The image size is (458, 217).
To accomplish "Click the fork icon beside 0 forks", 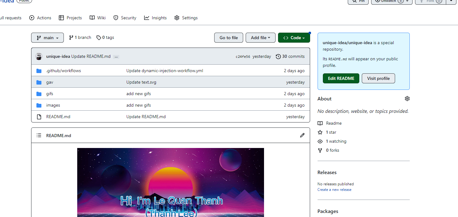I will coord(320,150).
